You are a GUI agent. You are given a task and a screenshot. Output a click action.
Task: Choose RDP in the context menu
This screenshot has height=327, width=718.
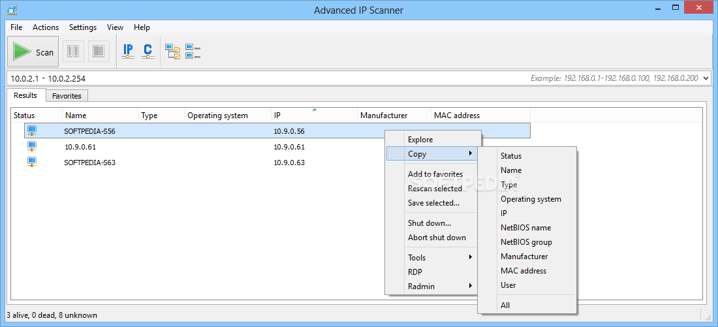(432, 272)
